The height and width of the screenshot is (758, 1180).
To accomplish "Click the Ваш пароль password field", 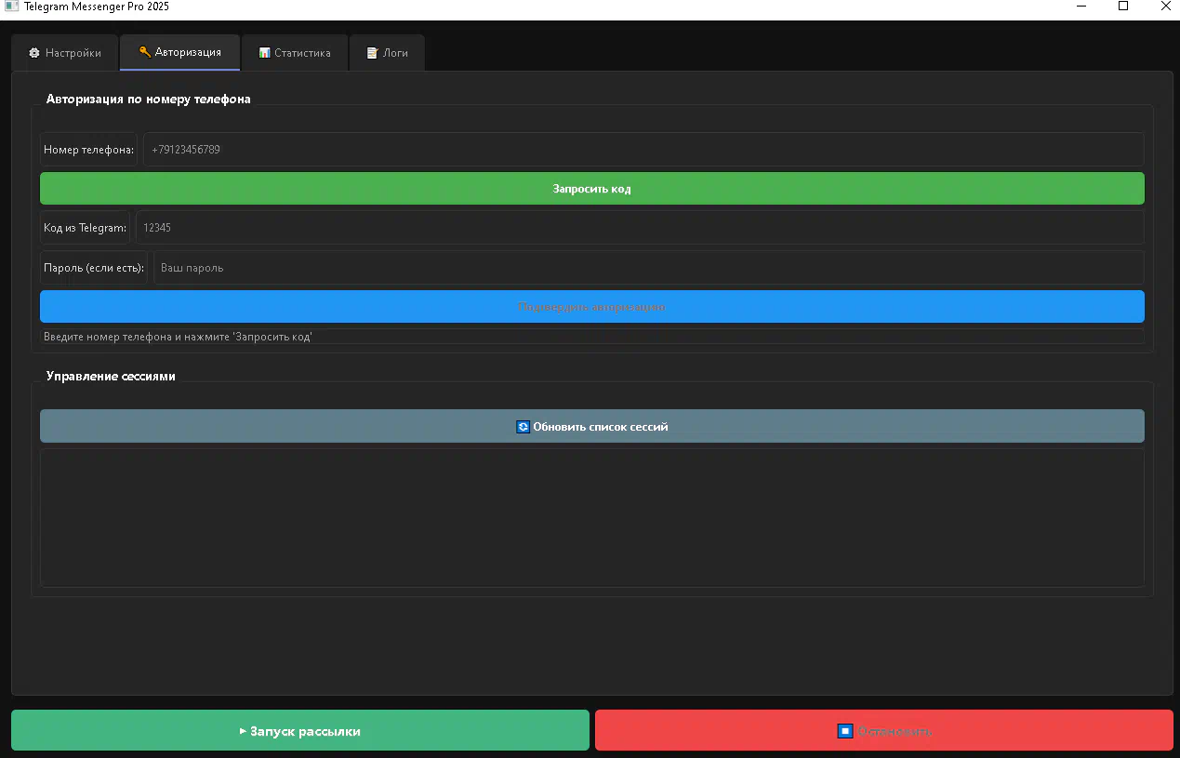I will (649, 268).
